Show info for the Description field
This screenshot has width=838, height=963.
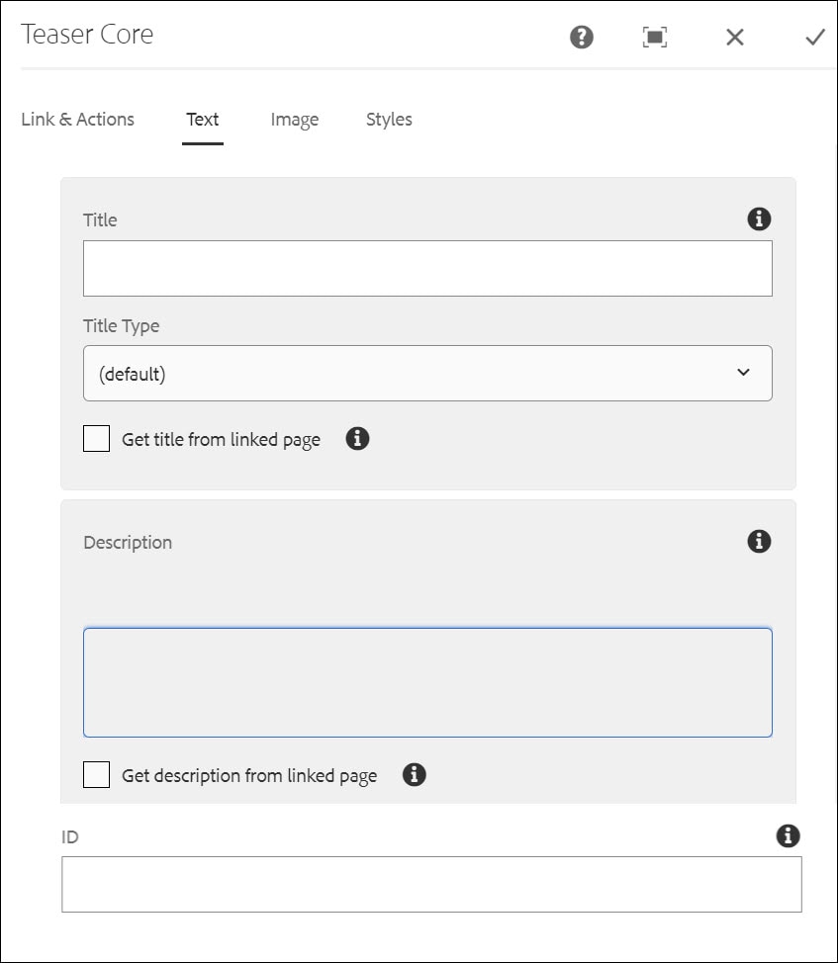coord(759,541)
